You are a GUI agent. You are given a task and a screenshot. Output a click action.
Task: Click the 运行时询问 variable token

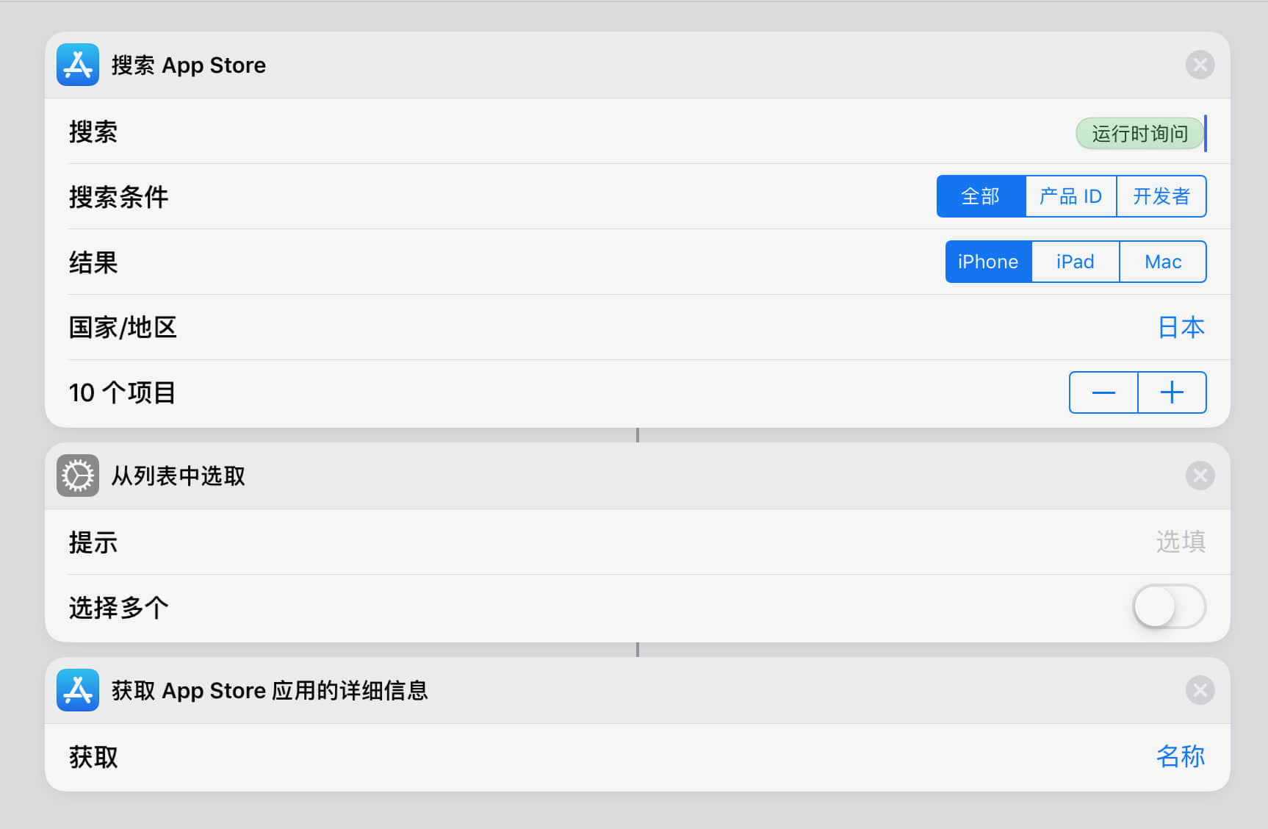coord(1139,134)
